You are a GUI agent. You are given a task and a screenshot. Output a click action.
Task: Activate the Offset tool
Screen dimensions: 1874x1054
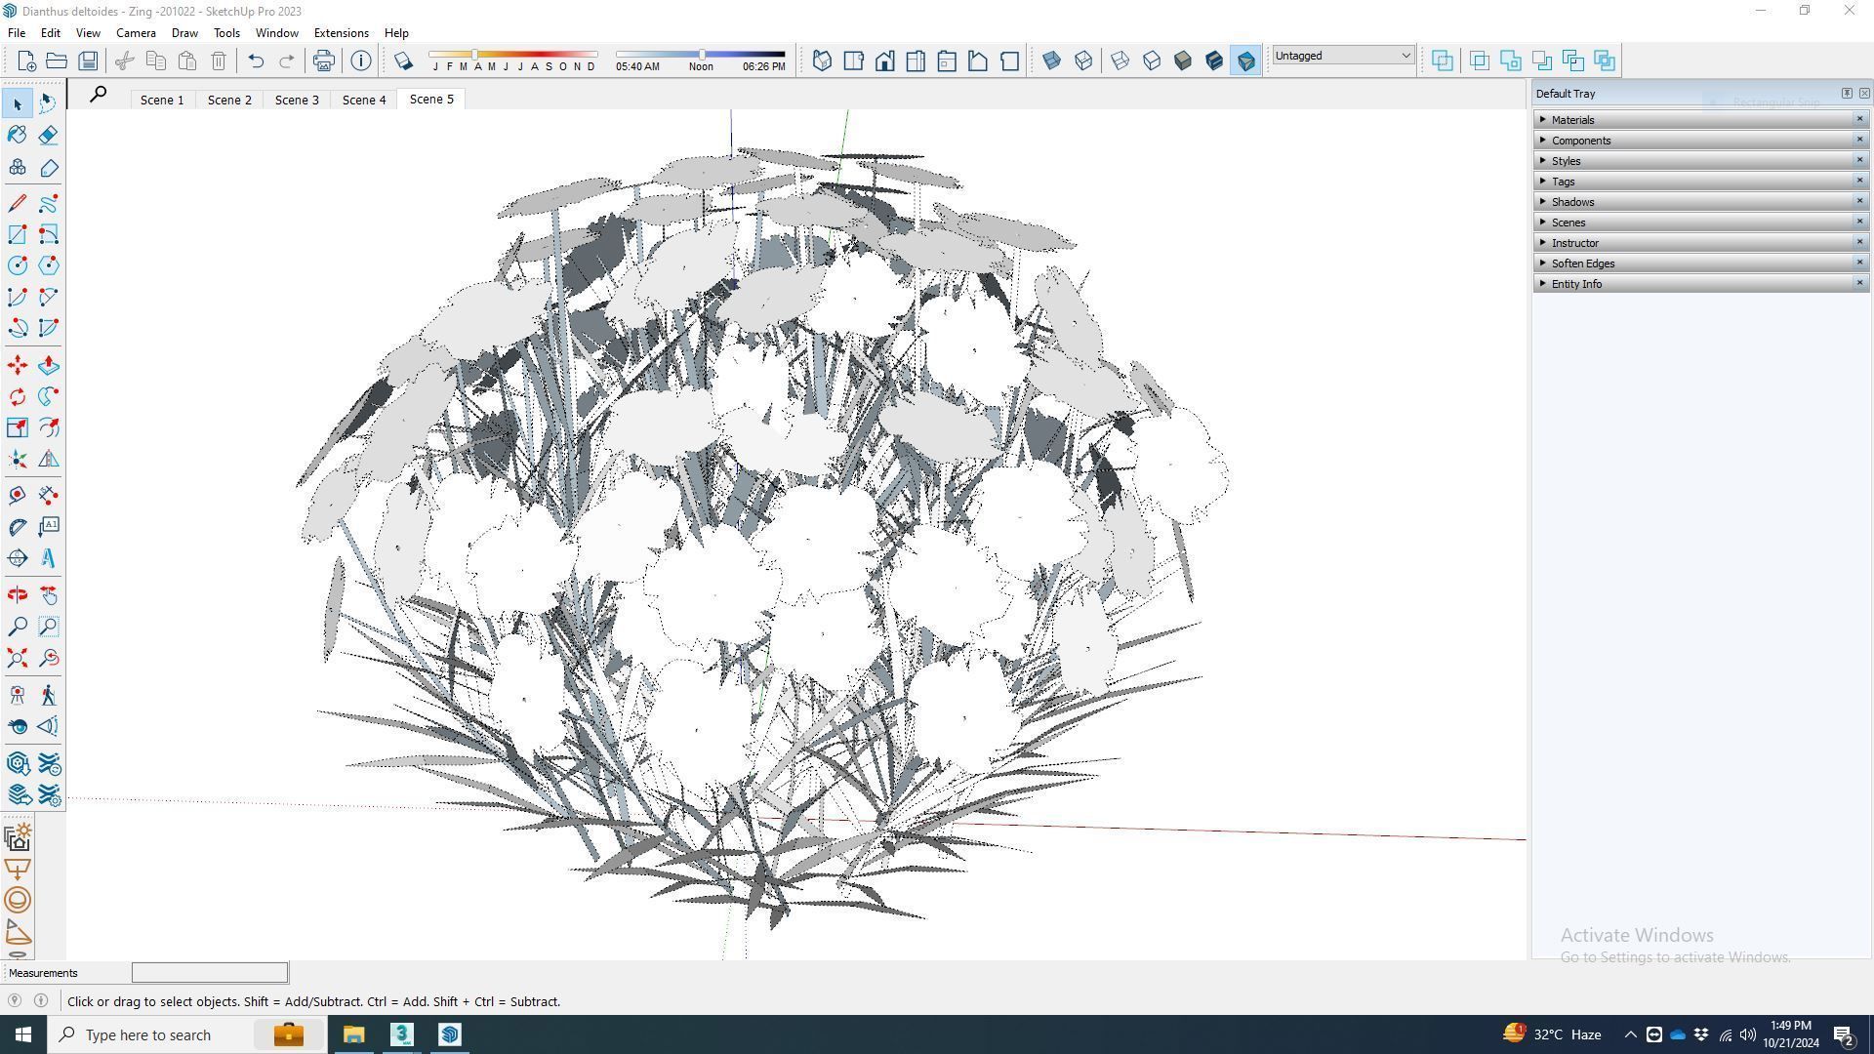[49, 427]
